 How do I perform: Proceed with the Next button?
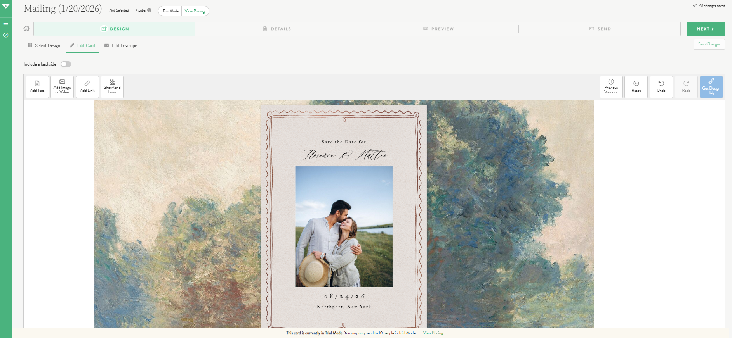tap(706, 29)
